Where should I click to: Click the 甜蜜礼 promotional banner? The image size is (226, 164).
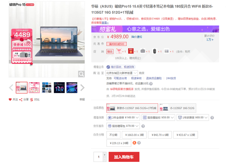(155, 29)
